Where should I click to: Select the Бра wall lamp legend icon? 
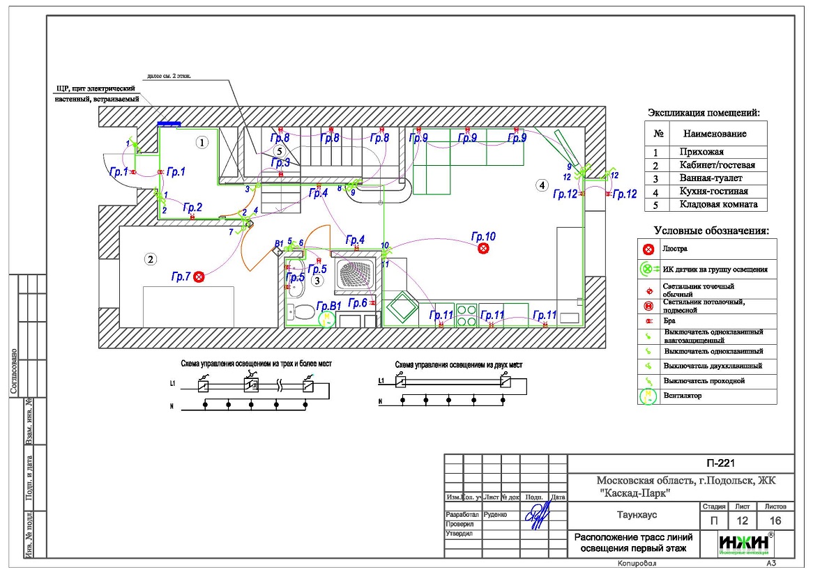(648, 321)
